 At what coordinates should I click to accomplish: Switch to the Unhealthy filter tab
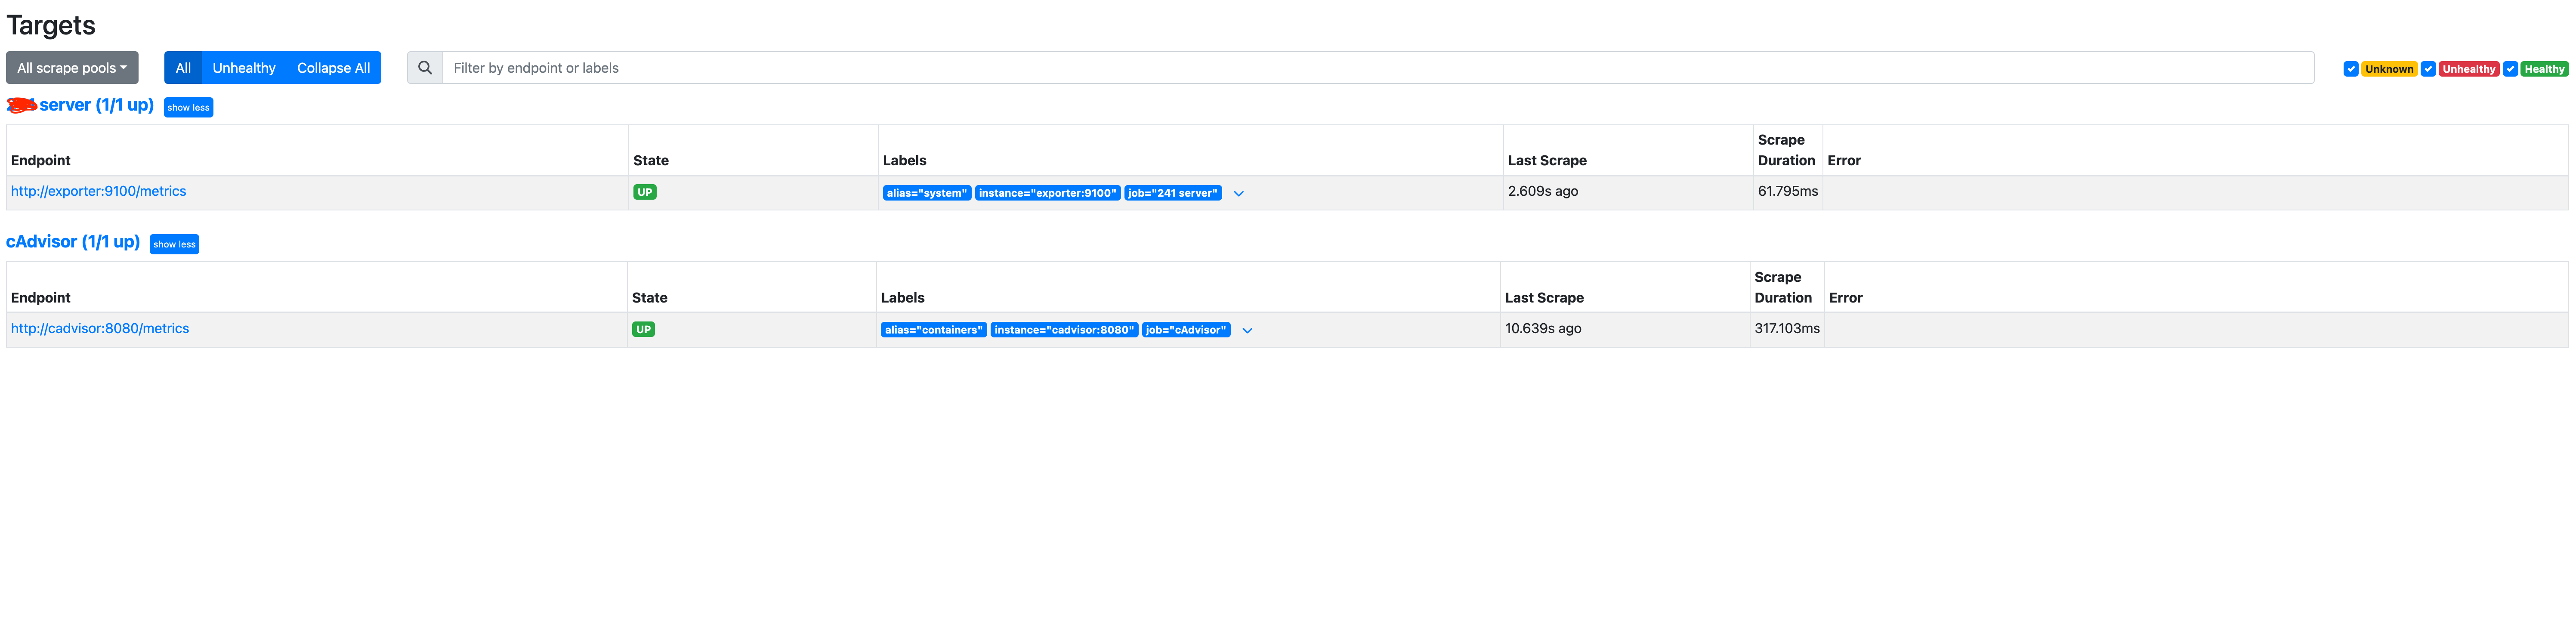pyautogui.click(x=243, y=68)
